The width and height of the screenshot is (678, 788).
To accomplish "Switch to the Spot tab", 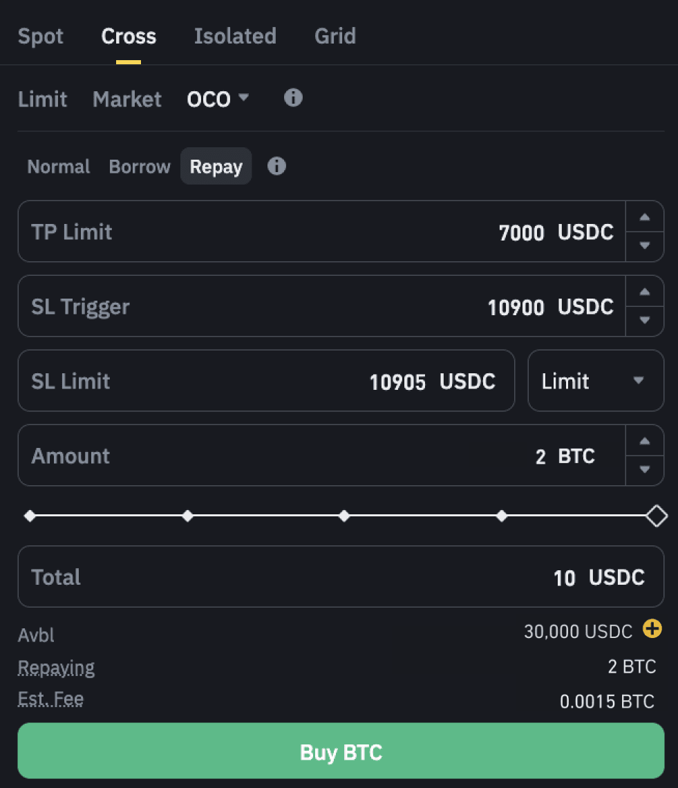I will [41, 36].
